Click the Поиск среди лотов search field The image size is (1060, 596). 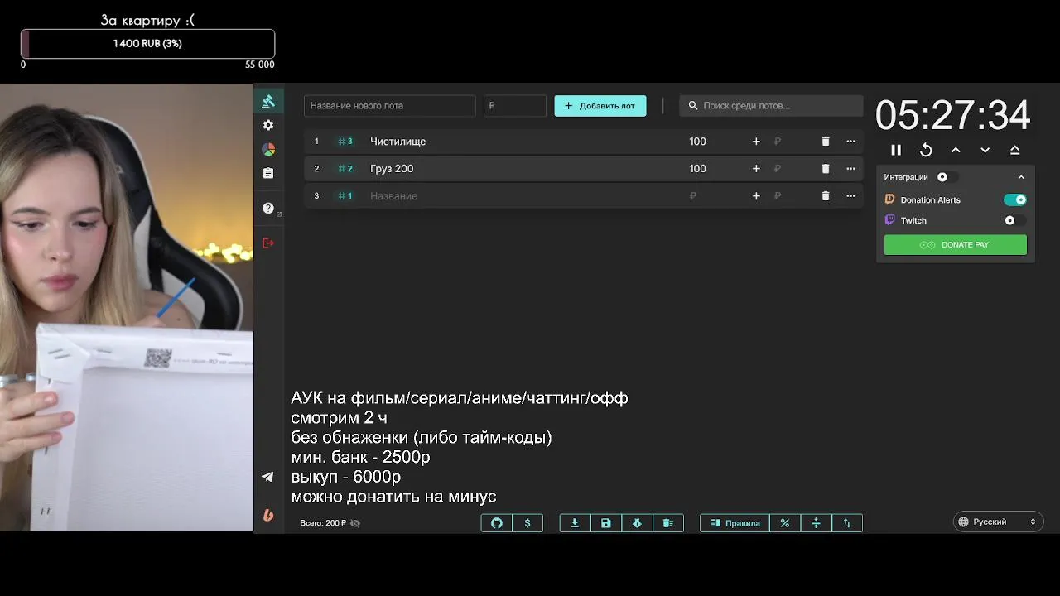(771, 106)
